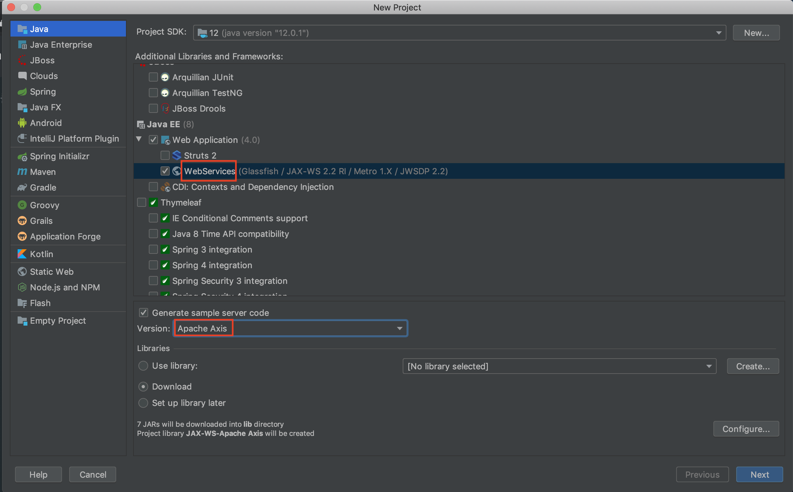The image size is (793, 492).
Task: Check Java 8 Time API compatibility
Action: coord(153,234)
